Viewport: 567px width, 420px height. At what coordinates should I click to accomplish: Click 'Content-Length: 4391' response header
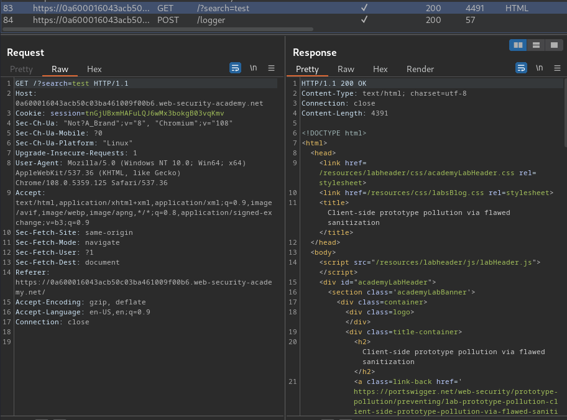344,114
